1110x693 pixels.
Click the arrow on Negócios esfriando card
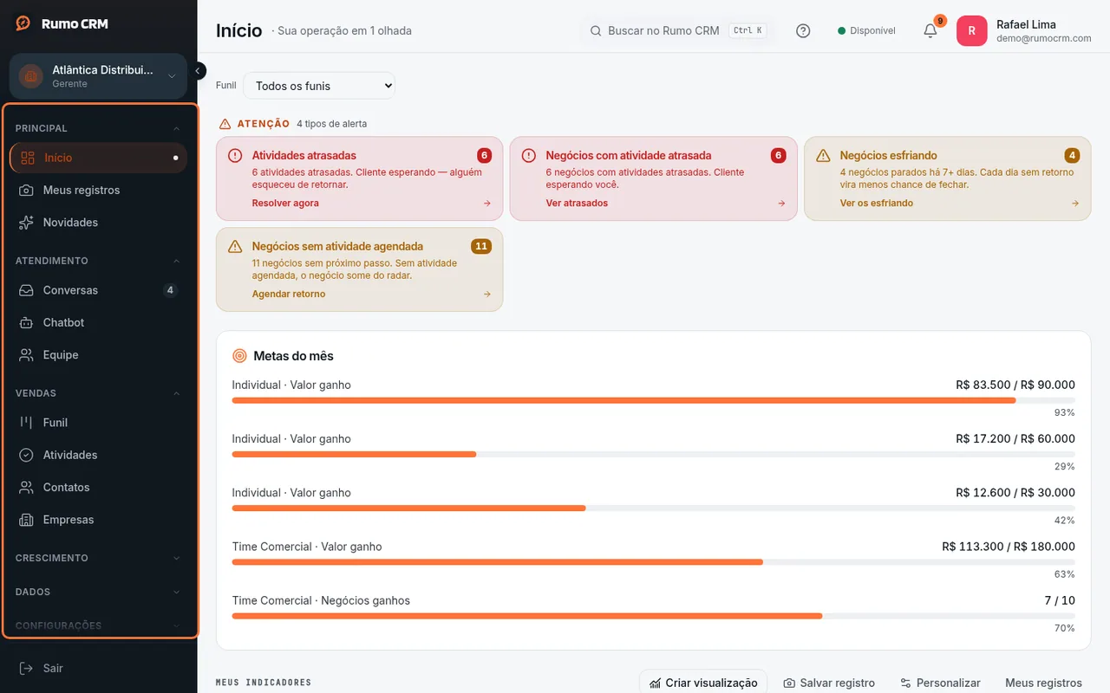pyautogui.click(x=1075, y=204)
